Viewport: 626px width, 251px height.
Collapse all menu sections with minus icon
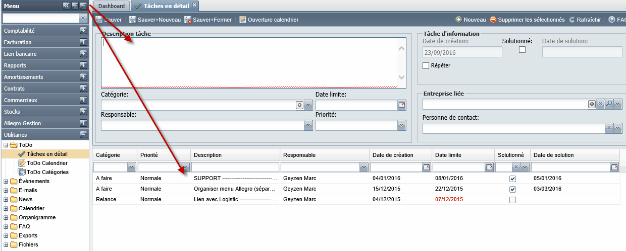click(83, 6)
